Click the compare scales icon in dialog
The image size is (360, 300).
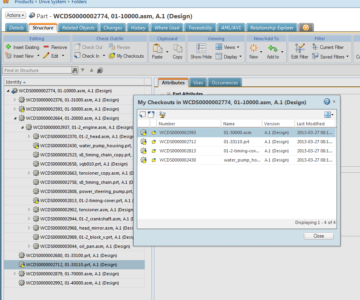pyautogui.click(x=162, y=115)
